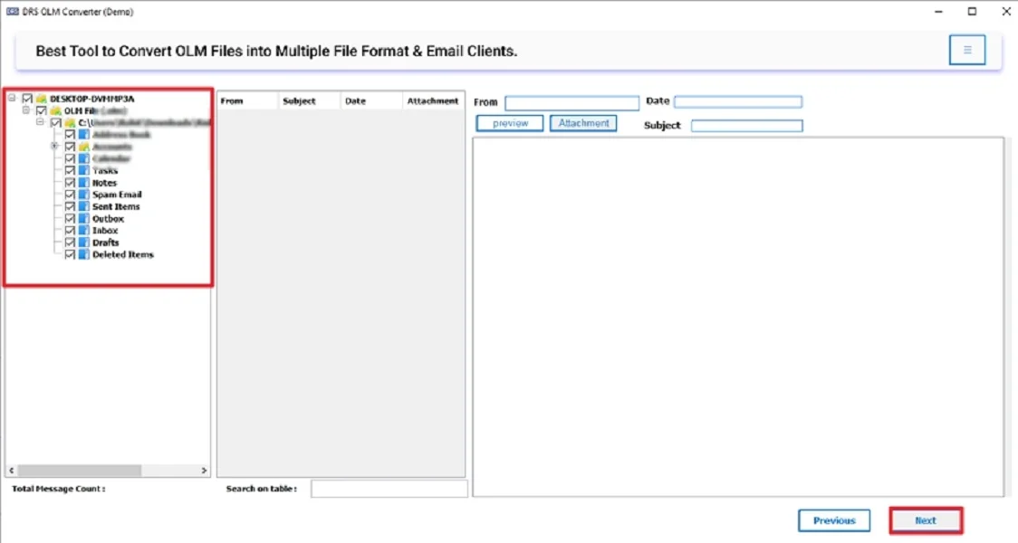Click inside the Search on table field
Viewport: 1018px width, 543px height.
click(x=389, y=488)
